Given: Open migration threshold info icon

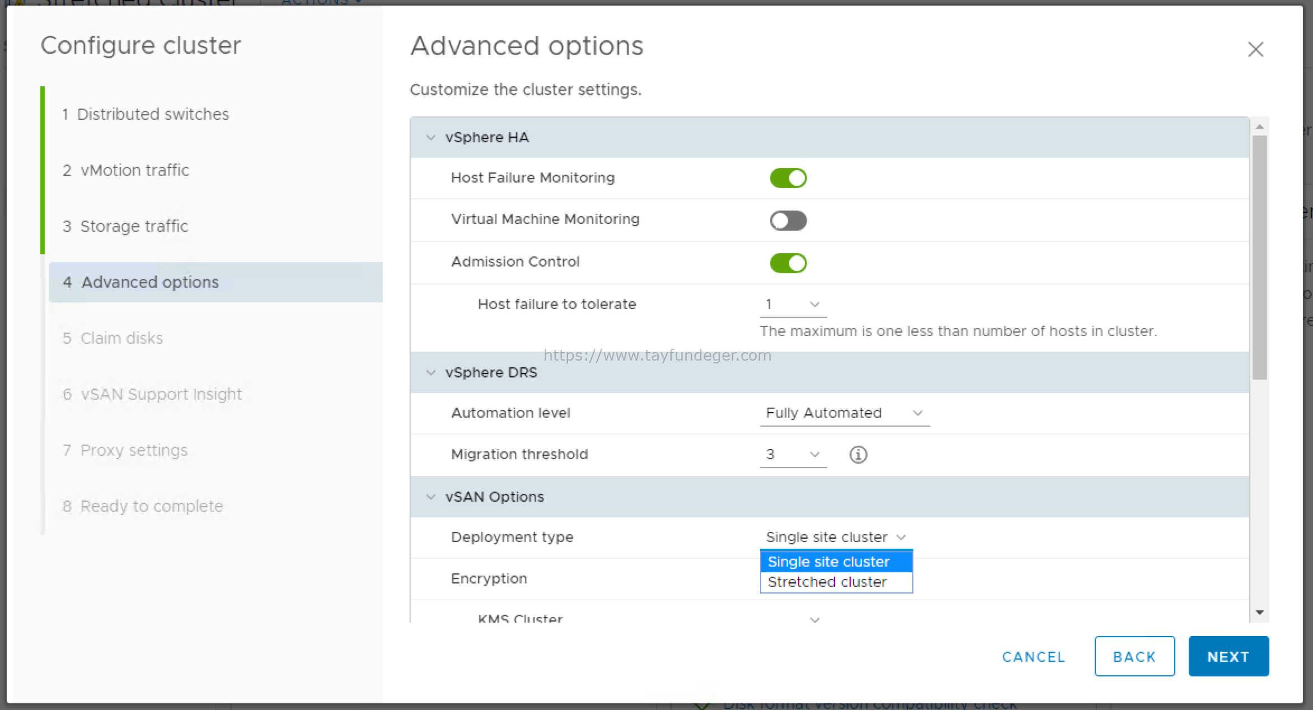Looking at the screenshot, I should (x=858, y=454).
